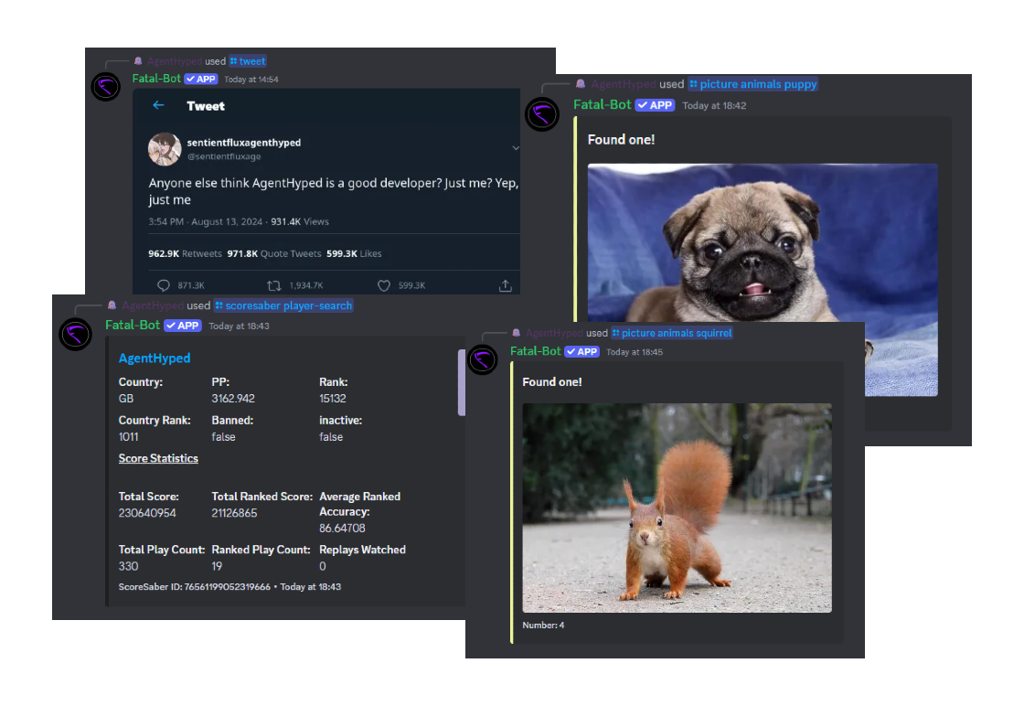This screenshot has width=1024, height=706.
Task: Click the APP badge beside Fatal-Bot's puppy message
Action: point(655,104)
